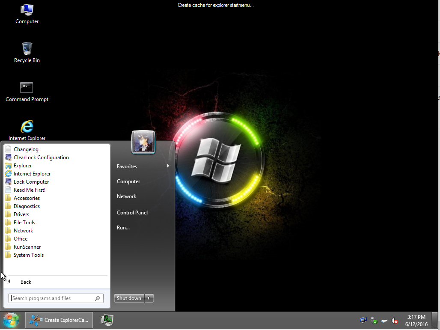Click the Changelog notepad icon

point(9,149)
